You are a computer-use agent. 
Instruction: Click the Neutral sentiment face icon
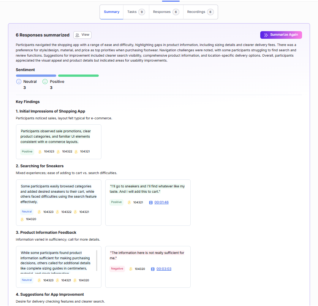pos(19,82)
